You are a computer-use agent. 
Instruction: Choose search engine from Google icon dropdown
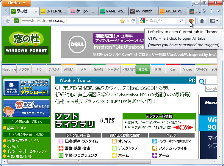(144, 21)
